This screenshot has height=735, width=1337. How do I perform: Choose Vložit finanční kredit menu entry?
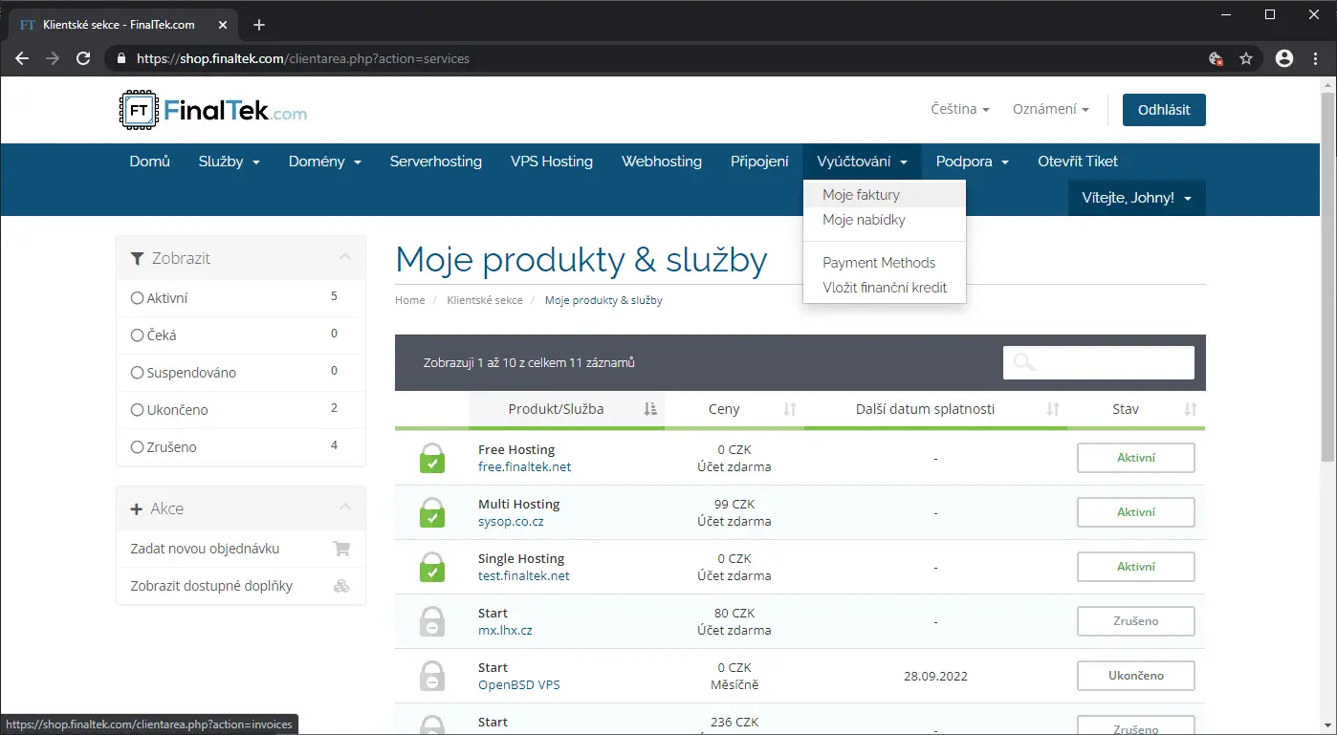click(x=885, y=288)
